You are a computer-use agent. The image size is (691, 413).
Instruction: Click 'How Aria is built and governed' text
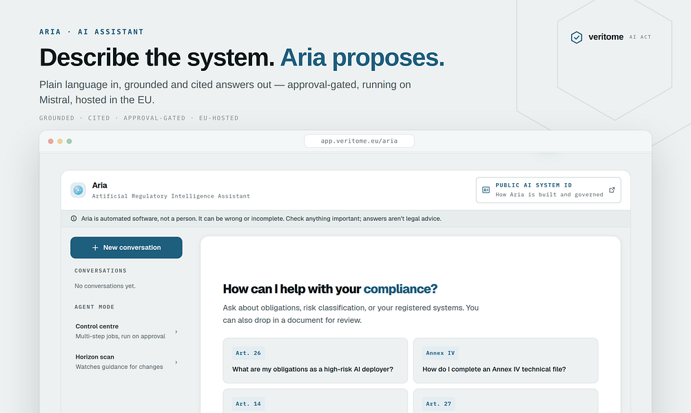click(549, 195)
